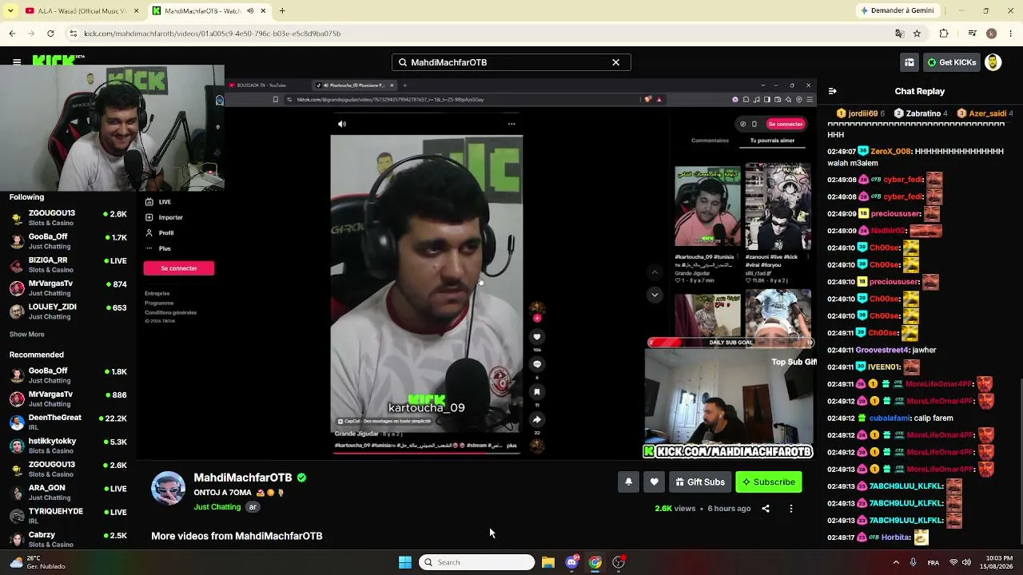Open File Explorer from the taskbar

click(548, 562)
